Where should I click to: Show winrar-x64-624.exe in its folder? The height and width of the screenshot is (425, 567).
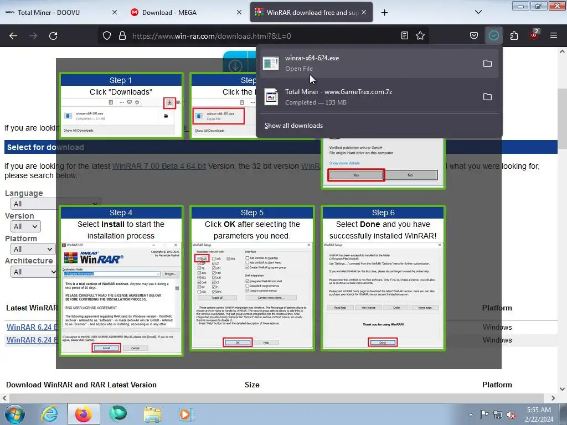tap(487, 64)
